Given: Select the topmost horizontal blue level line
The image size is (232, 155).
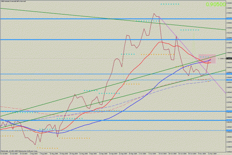Looking at the screenshot, I should click(113, 19).
